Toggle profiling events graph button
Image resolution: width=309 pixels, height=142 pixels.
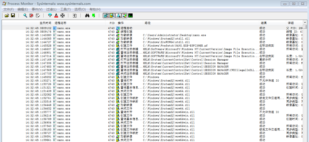point(130,16)
